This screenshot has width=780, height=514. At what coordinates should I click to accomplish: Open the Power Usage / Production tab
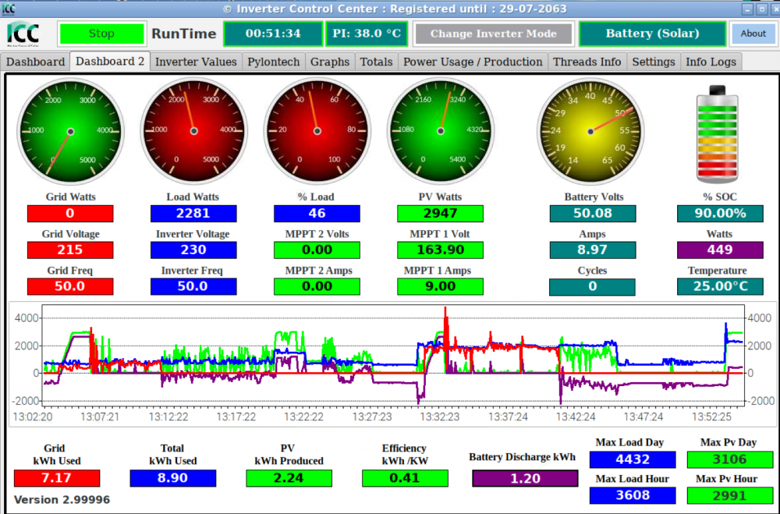tap(473, 62)
